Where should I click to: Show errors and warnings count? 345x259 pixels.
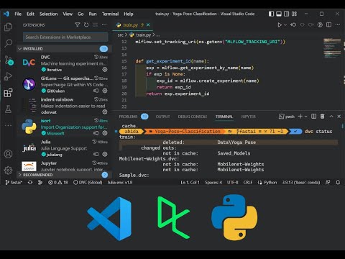coord(58,183)
